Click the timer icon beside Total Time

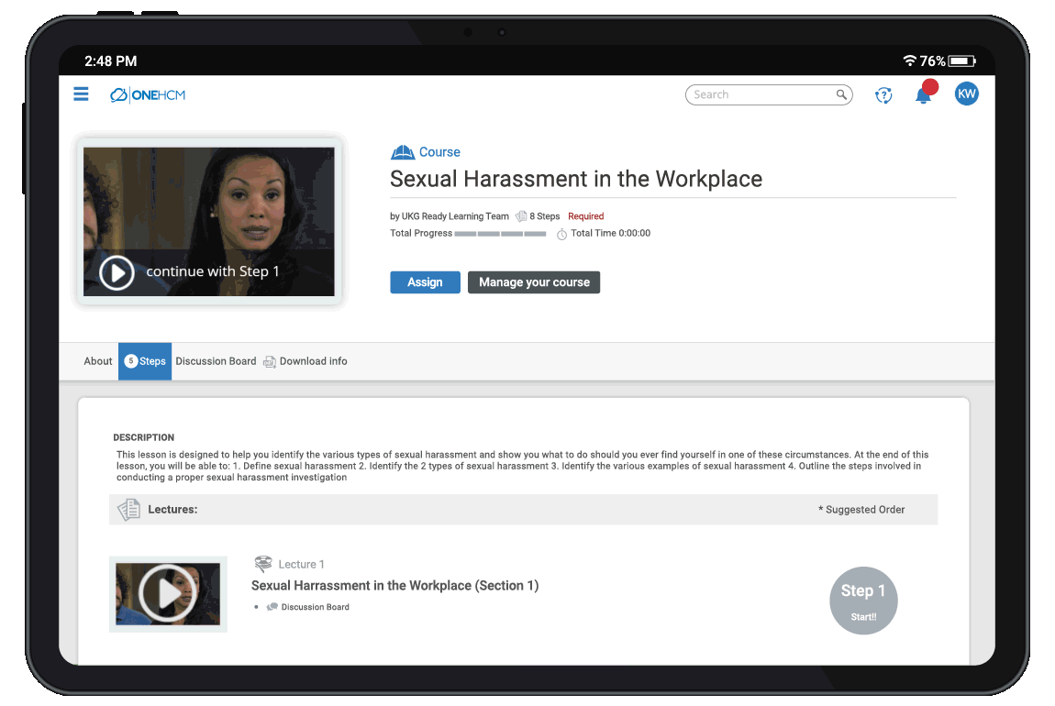coord(562,233)
